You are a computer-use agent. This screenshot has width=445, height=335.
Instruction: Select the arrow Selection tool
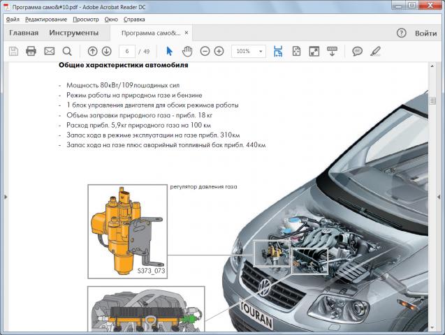(170, 52)
